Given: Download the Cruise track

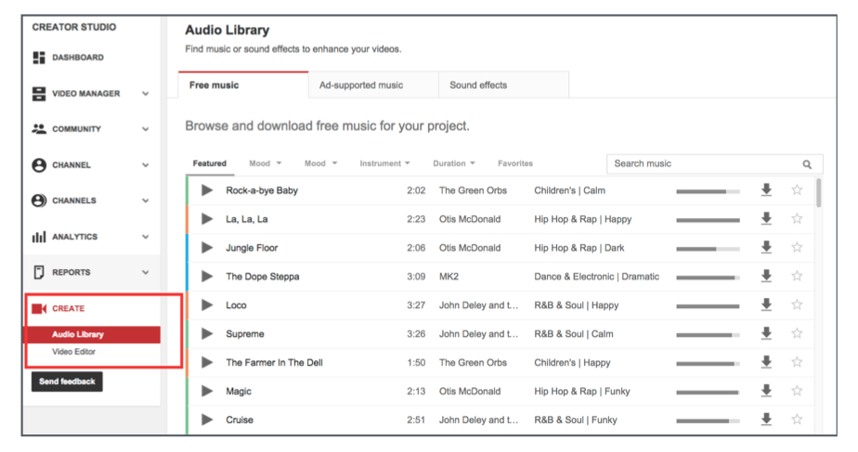Looking at the screenshot, I should [766, 420].
